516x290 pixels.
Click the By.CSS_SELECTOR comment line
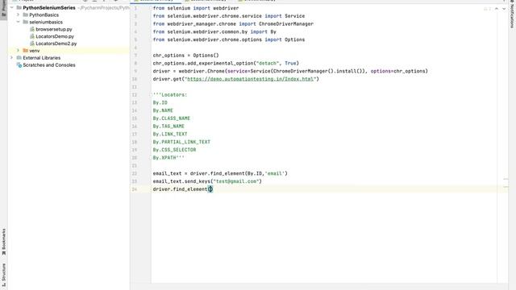point(174,150)
